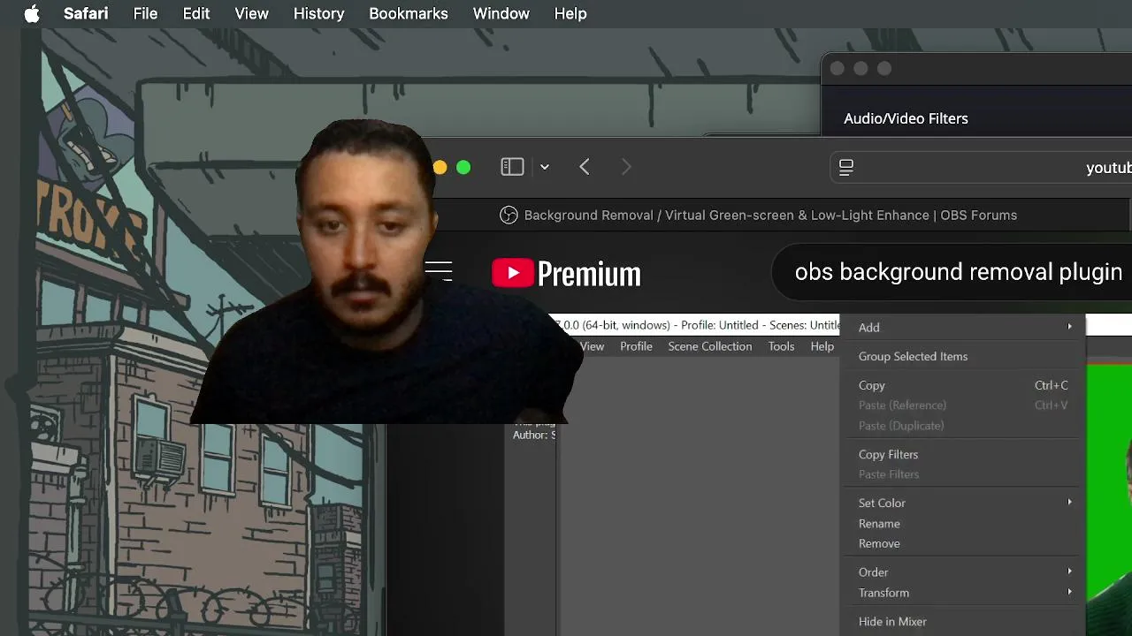Open the macOS View menu in the menu bar
The image size is (1132, 636).
(251, 13)
